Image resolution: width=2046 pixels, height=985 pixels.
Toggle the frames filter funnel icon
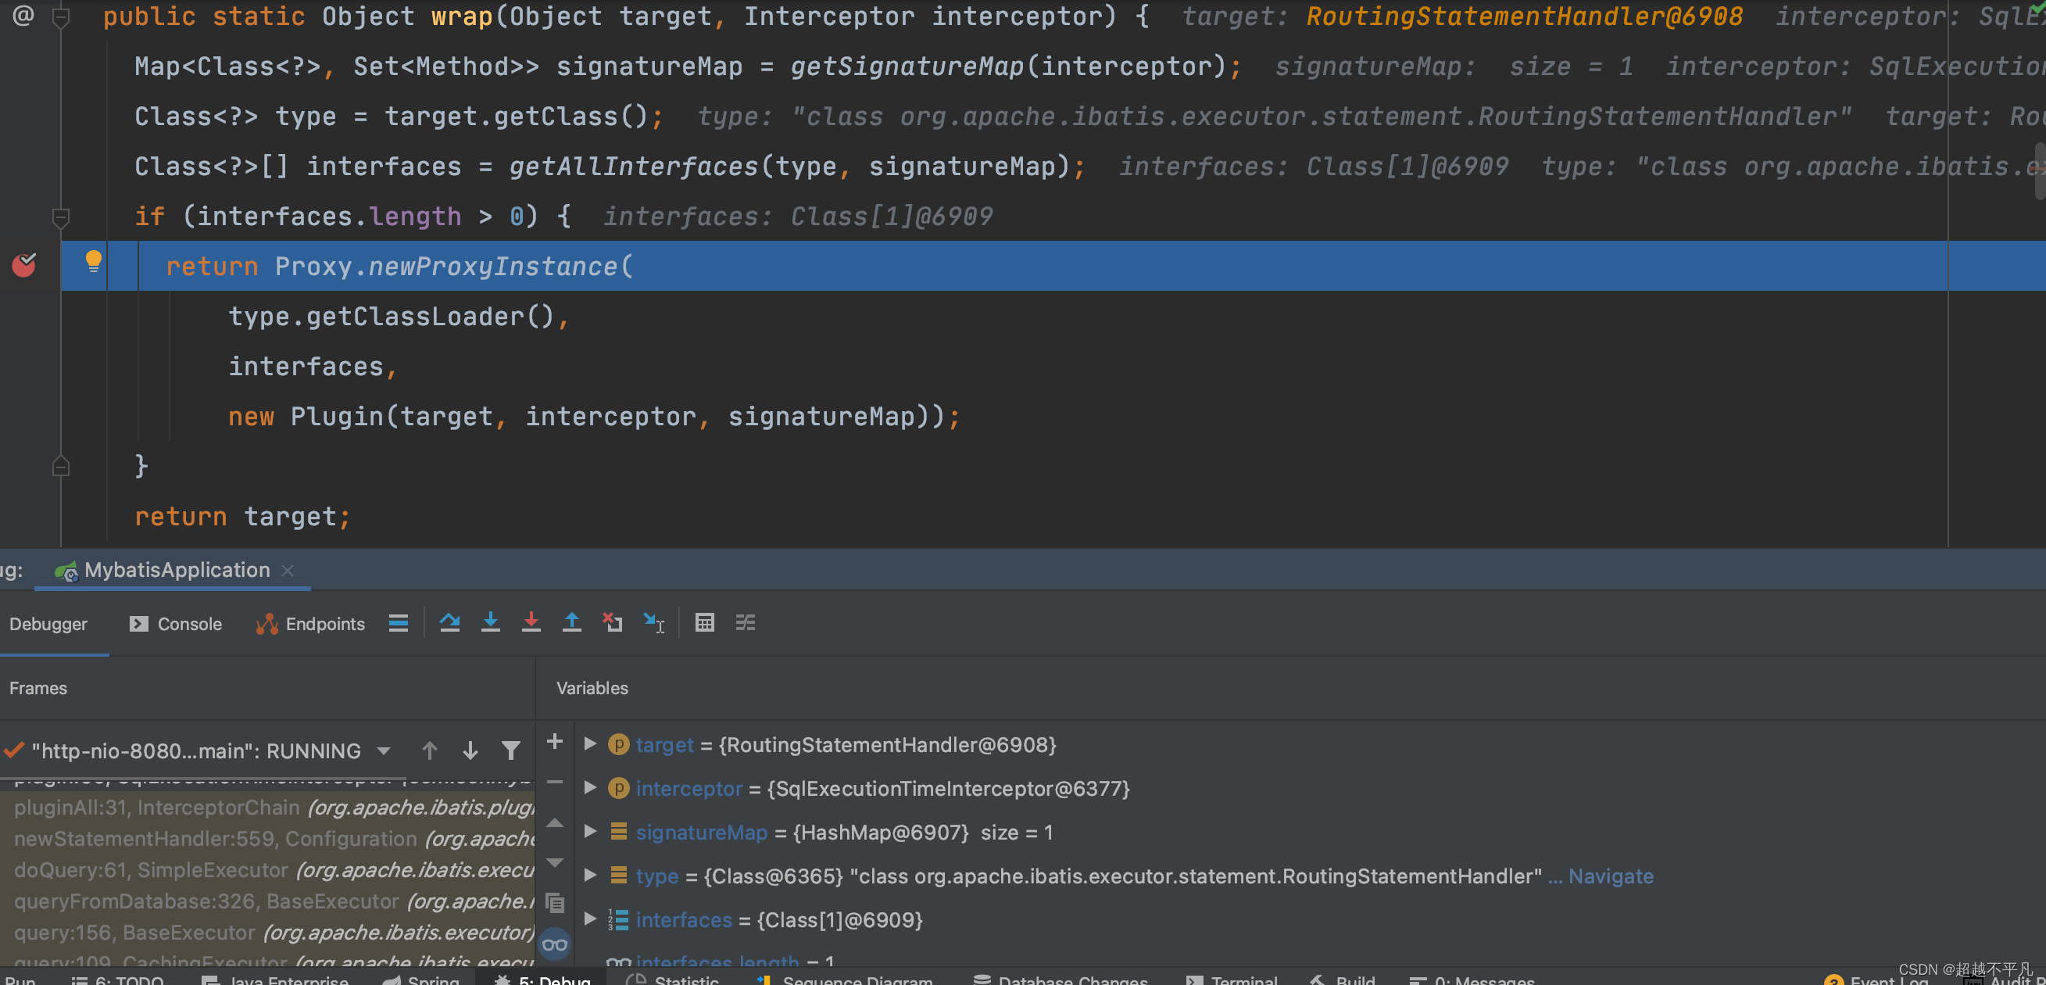pyautogui.click(x=510, y=750)
